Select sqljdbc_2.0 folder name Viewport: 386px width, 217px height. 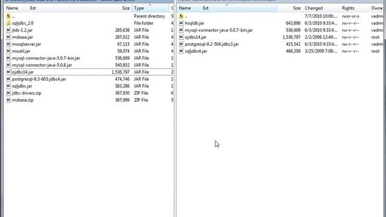[23, 23]
